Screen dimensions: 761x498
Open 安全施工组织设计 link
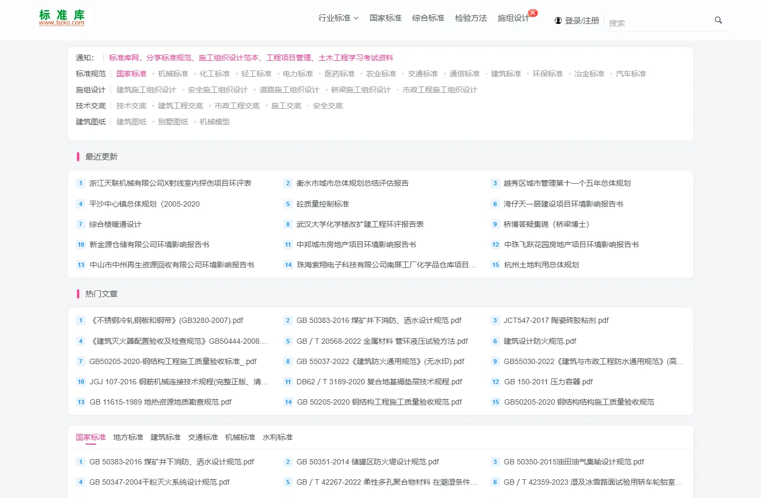[218, 90]
